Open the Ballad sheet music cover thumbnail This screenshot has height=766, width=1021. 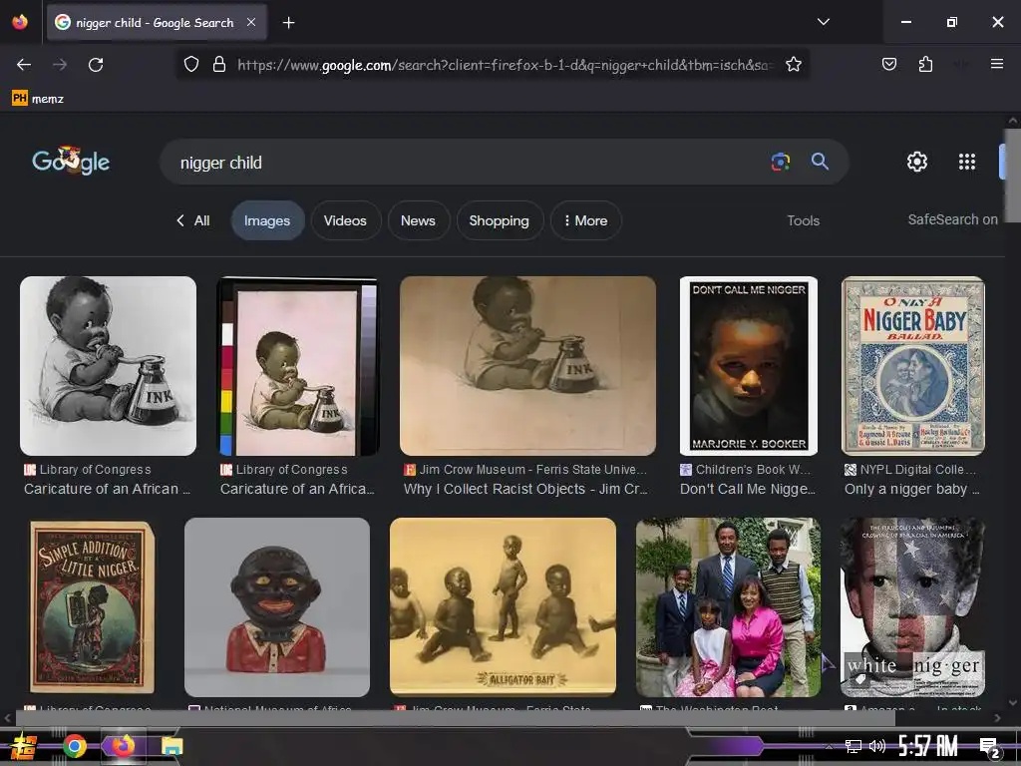(x=913, y=366)
